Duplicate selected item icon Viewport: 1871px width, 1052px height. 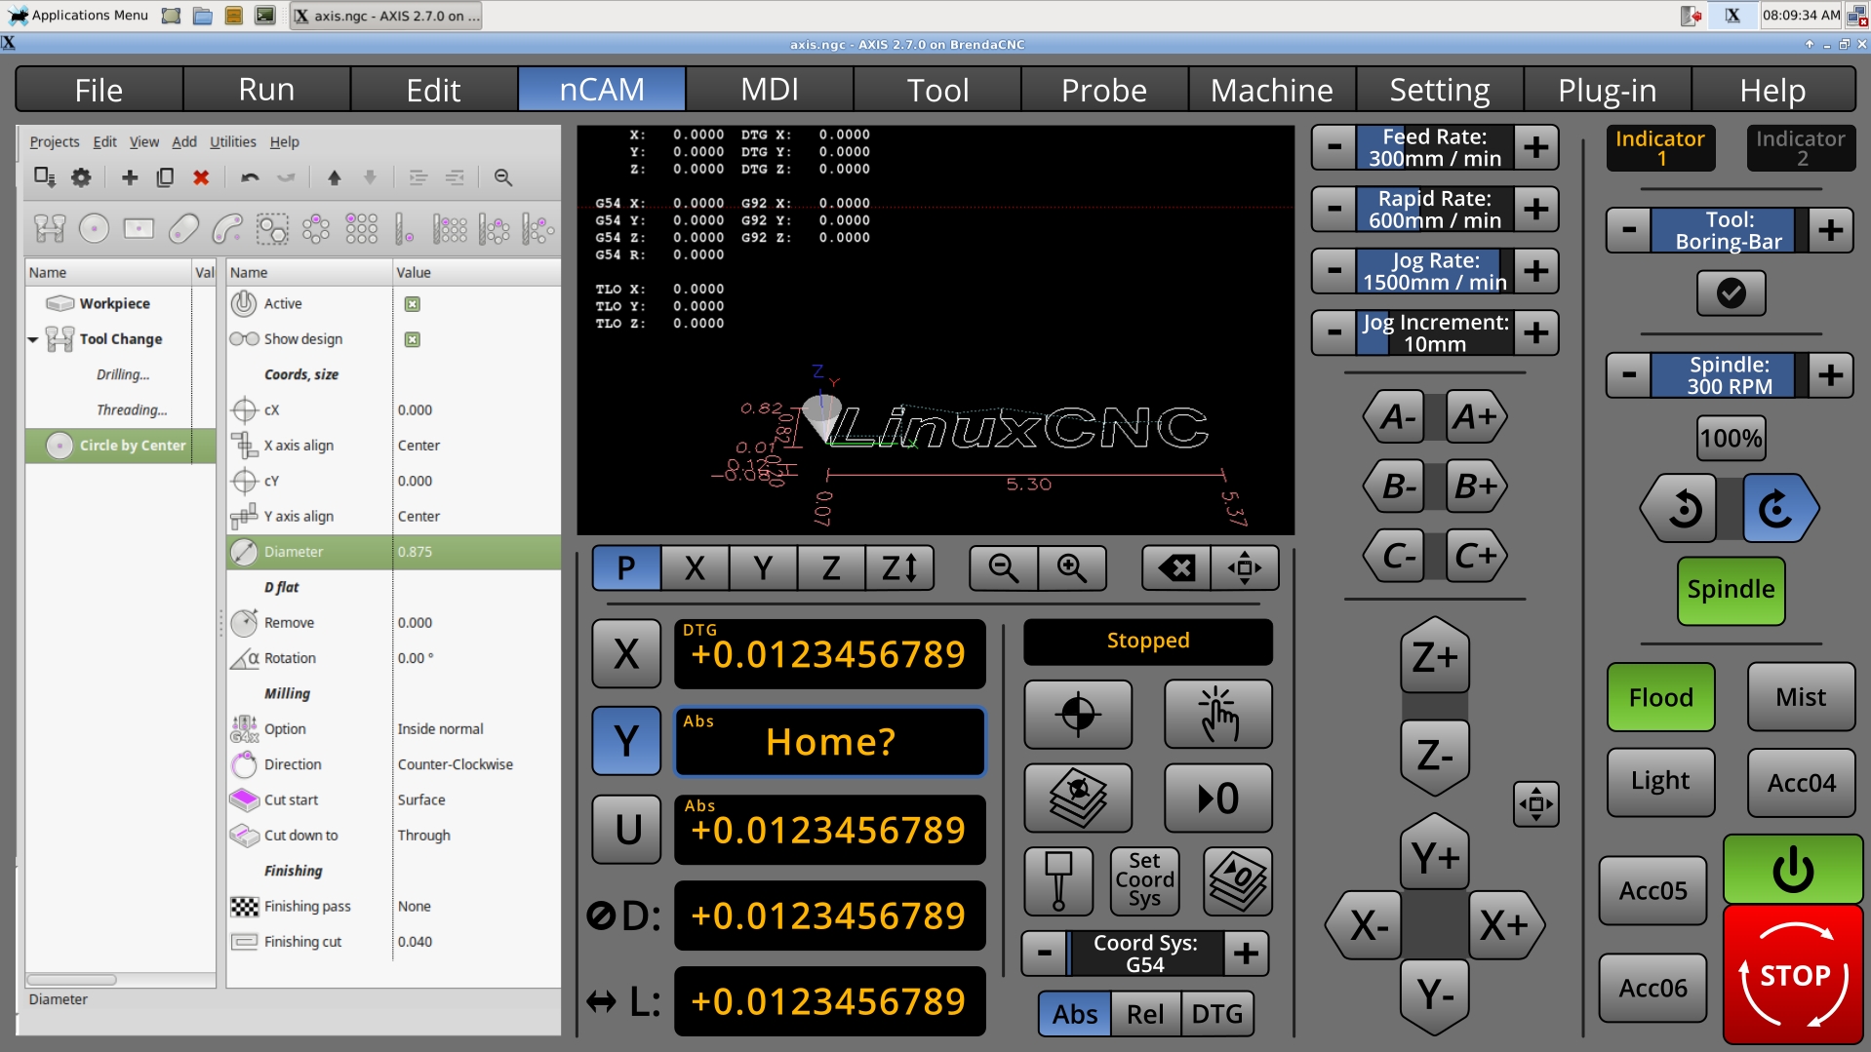(x=165, y=177)
